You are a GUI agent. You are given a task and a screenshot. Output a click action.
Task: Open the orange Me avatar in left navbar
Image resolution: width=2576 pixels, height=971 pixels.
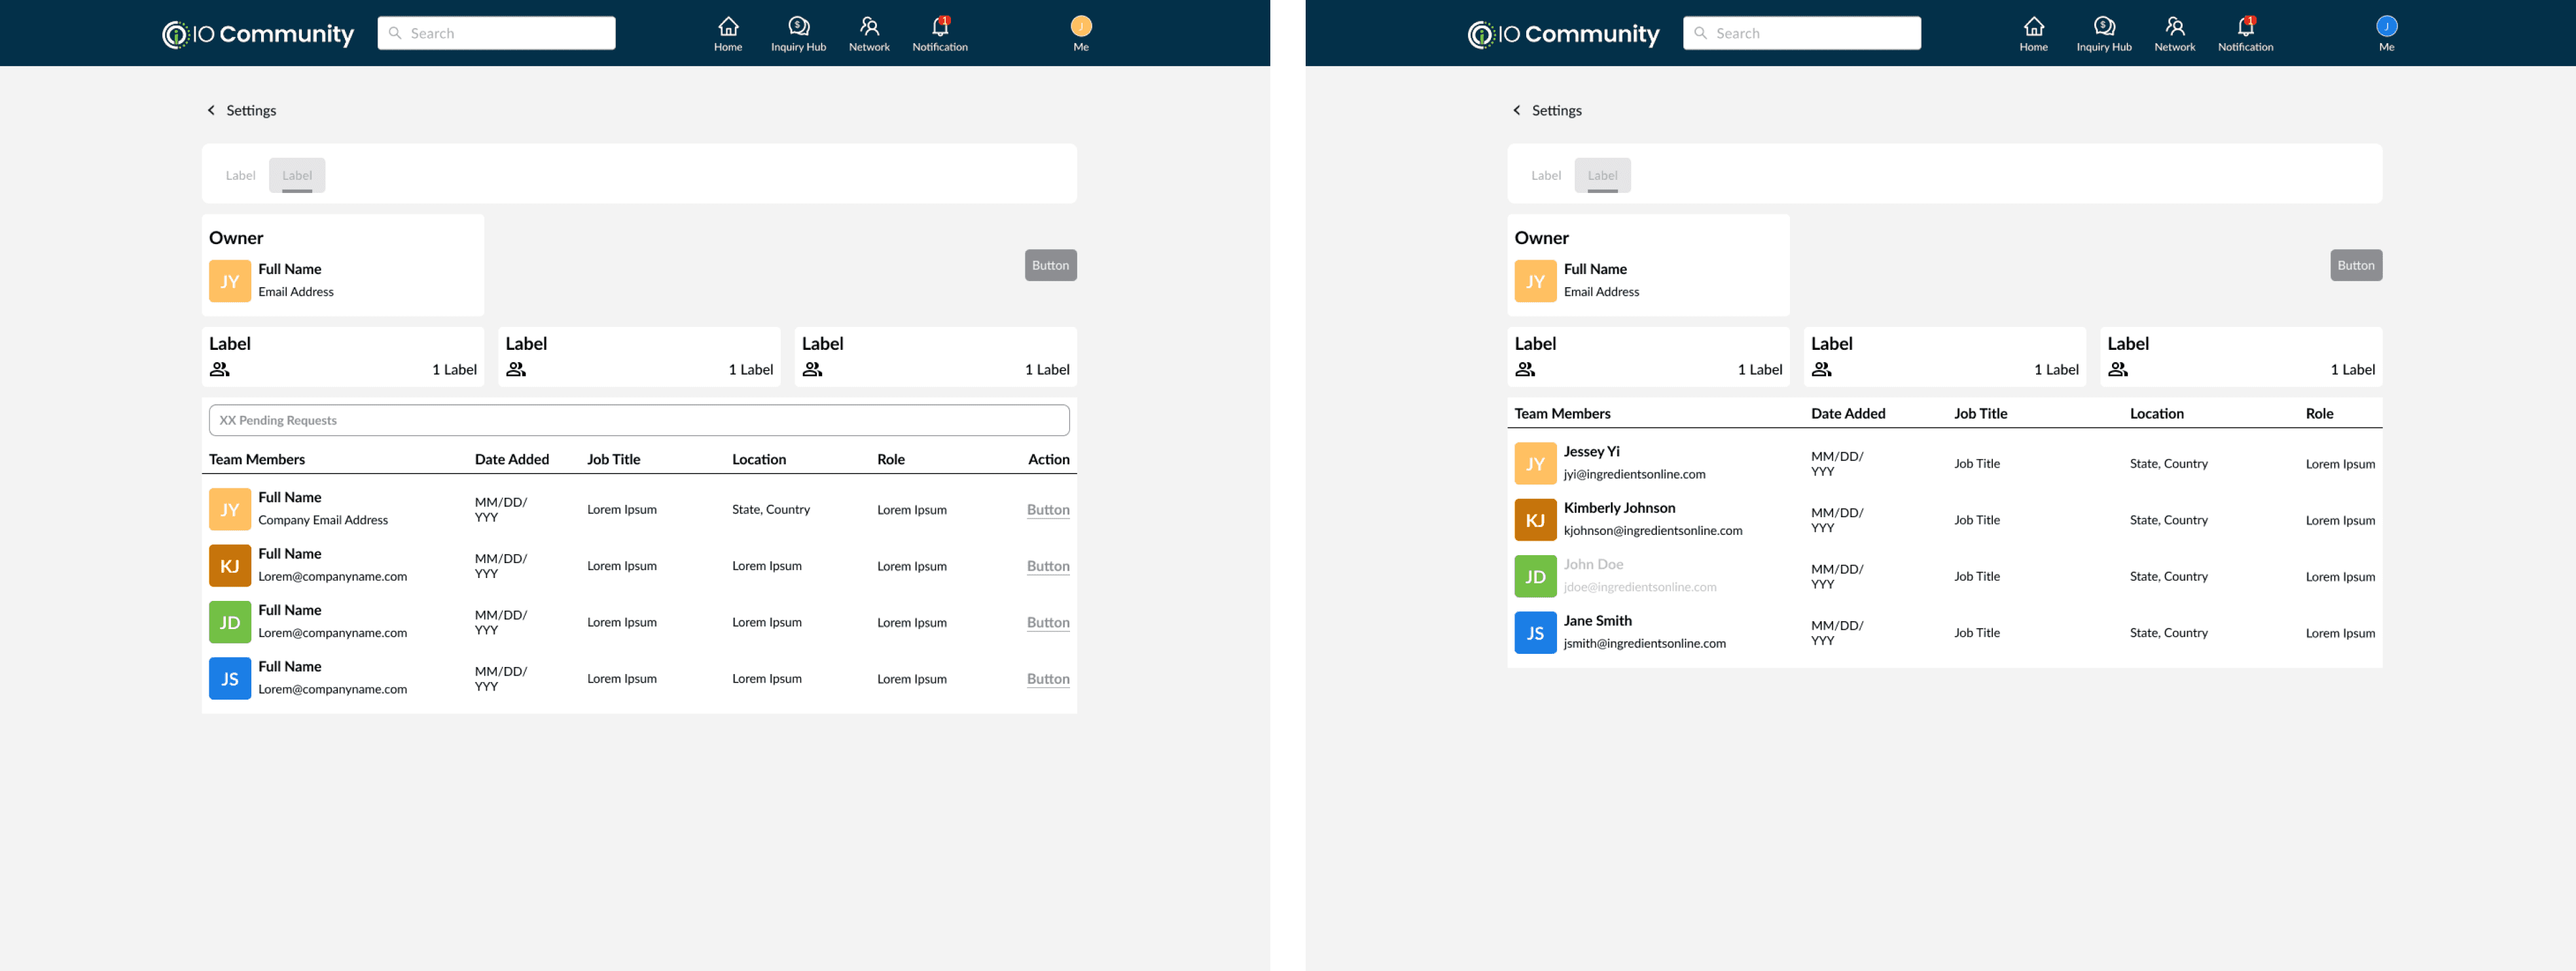pyautogui.click(x=1081, y=27)
